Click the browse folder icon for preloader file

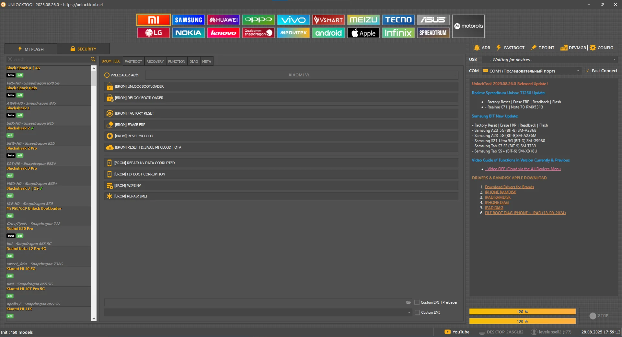pos(408,302)
